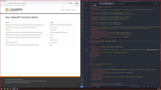
Task: Open VS Code Explorer view in activity bar
Action: [82, 4]
